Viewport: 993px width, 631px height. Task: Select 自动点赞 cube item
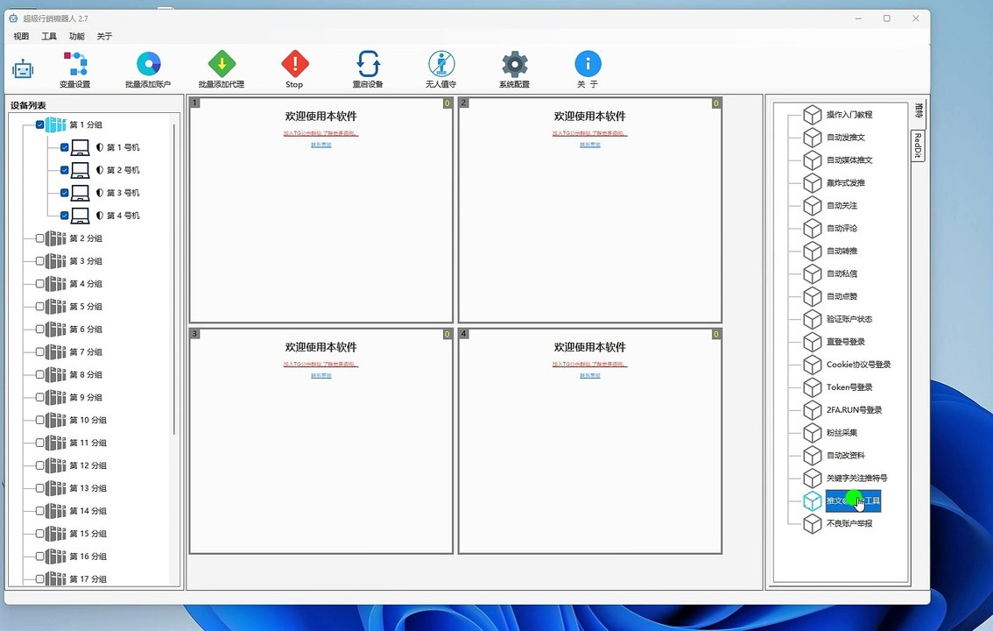pyautogui.click(x=830, y=296)
